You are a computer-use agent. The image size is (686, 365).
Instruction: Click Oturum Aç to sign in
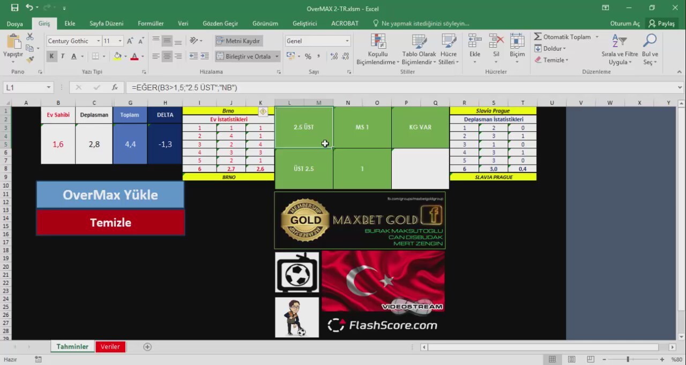(x=625, y=24)
